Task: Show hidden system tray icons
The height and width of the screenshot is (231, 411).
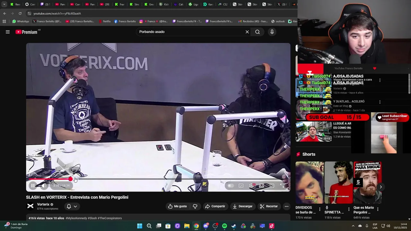Action: [x=353, y=226]
